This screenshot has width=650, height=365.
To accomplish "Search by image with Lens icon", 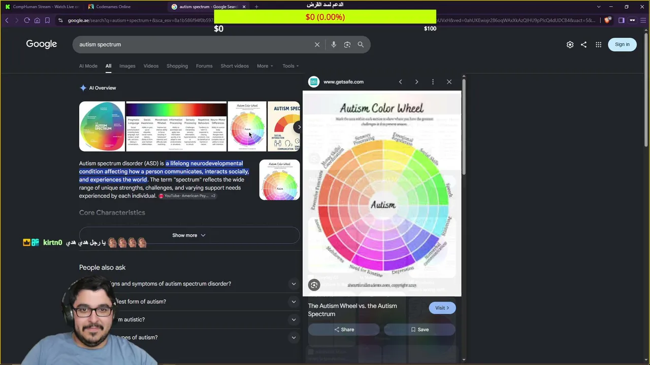I will [x=347, y=45].
